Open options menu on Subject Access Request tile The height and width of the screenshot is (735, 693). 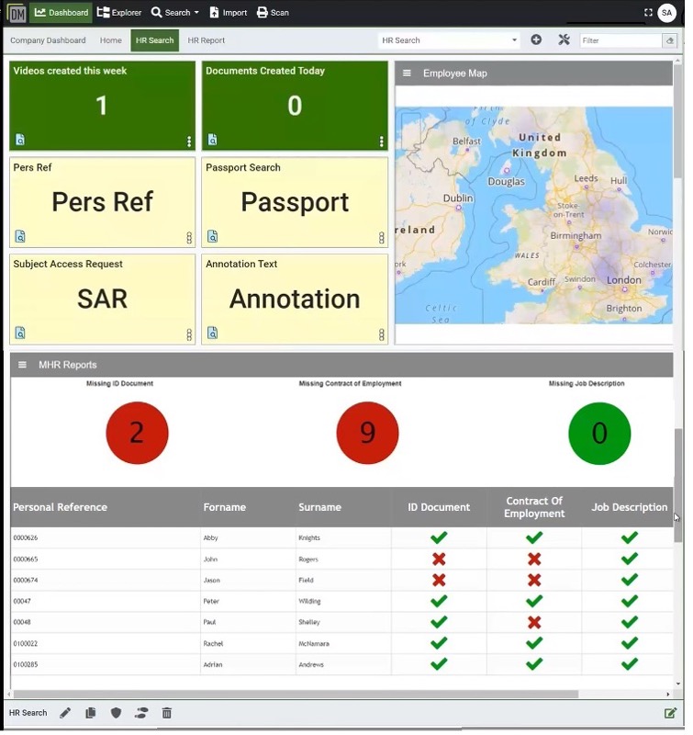[x=189, y=334]
